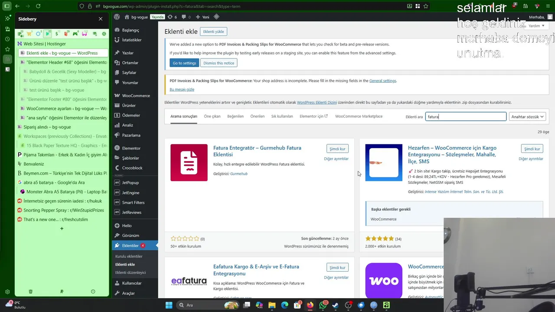Open the WordPress logo menu
Viewport: 555px width, 312px height.
117,17
